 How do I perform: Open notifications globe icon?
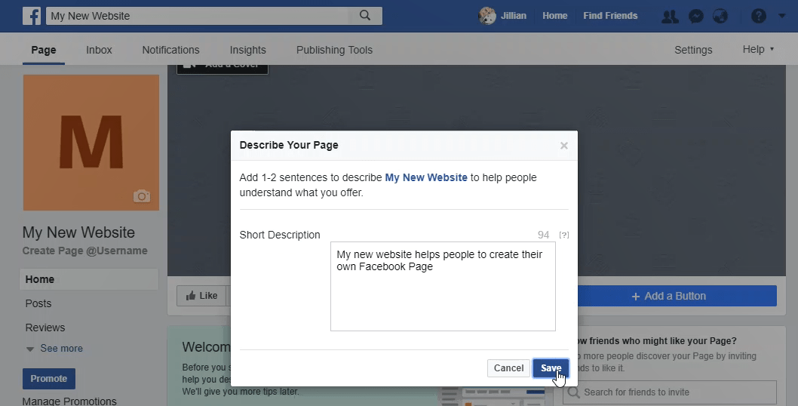click(720, 17)
